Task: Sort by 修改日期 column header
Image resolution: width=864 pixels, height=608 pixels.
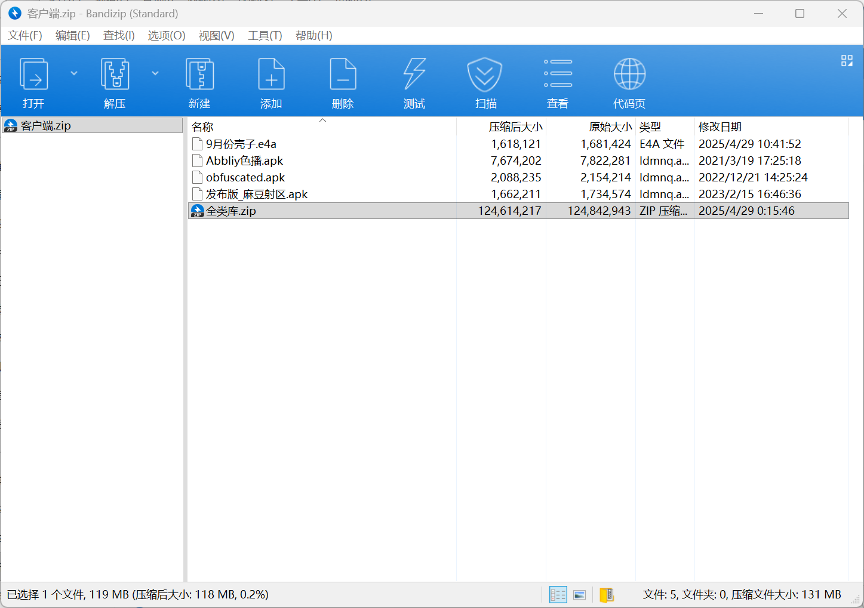Action: pyautogui.click(x=720, y=126)
